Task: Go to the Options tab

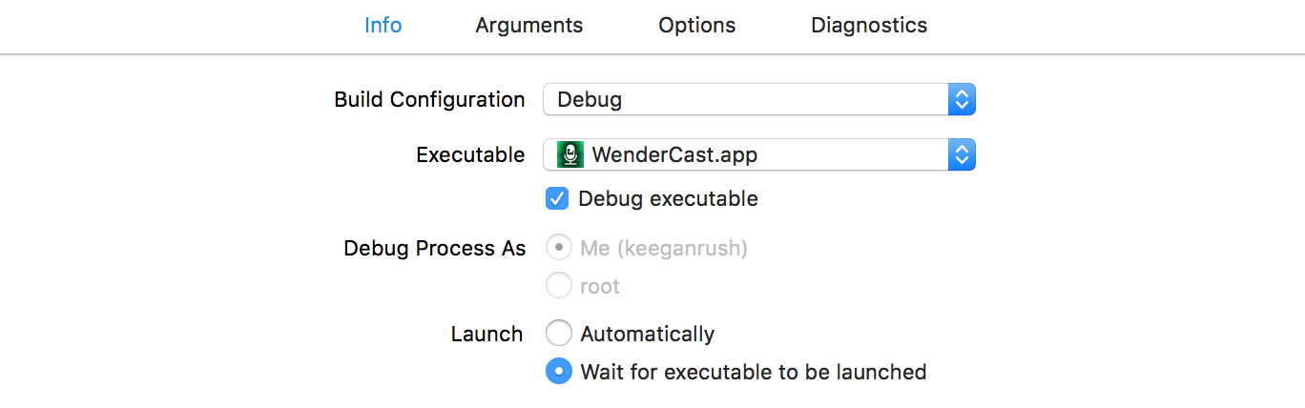Action: [696, 25]
